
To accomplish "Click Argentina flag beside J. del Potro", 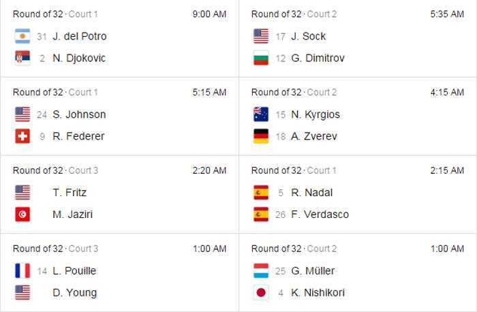I will click(22, 36).
